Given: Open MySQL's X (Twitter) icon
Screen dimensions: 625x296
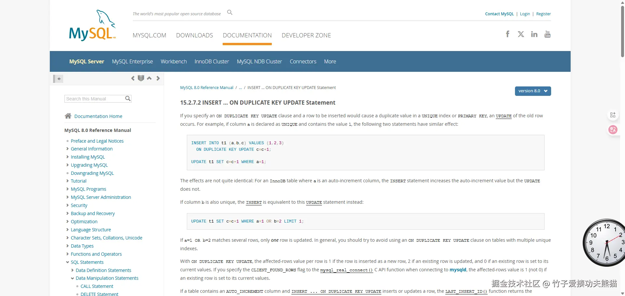Looking at the screenshot, I should coord(521,34).
